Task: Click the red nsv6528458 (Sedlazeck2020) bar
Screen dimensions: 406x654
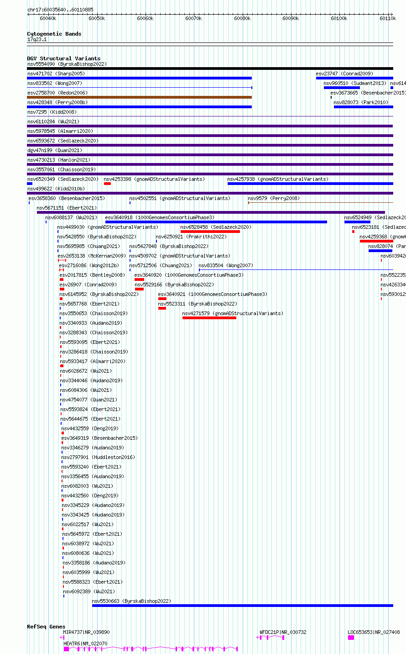Action: (x=210, y=232)
